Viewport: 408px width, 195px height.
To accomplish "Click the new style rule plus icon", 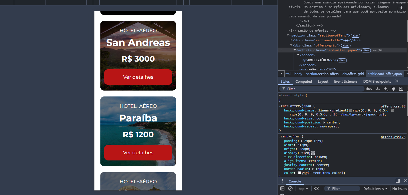I will (385, 89).
